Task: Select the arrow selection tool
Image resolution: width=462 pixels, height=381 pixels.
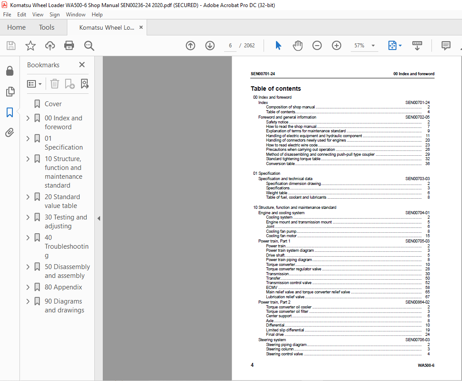Action: pos(279,46)
